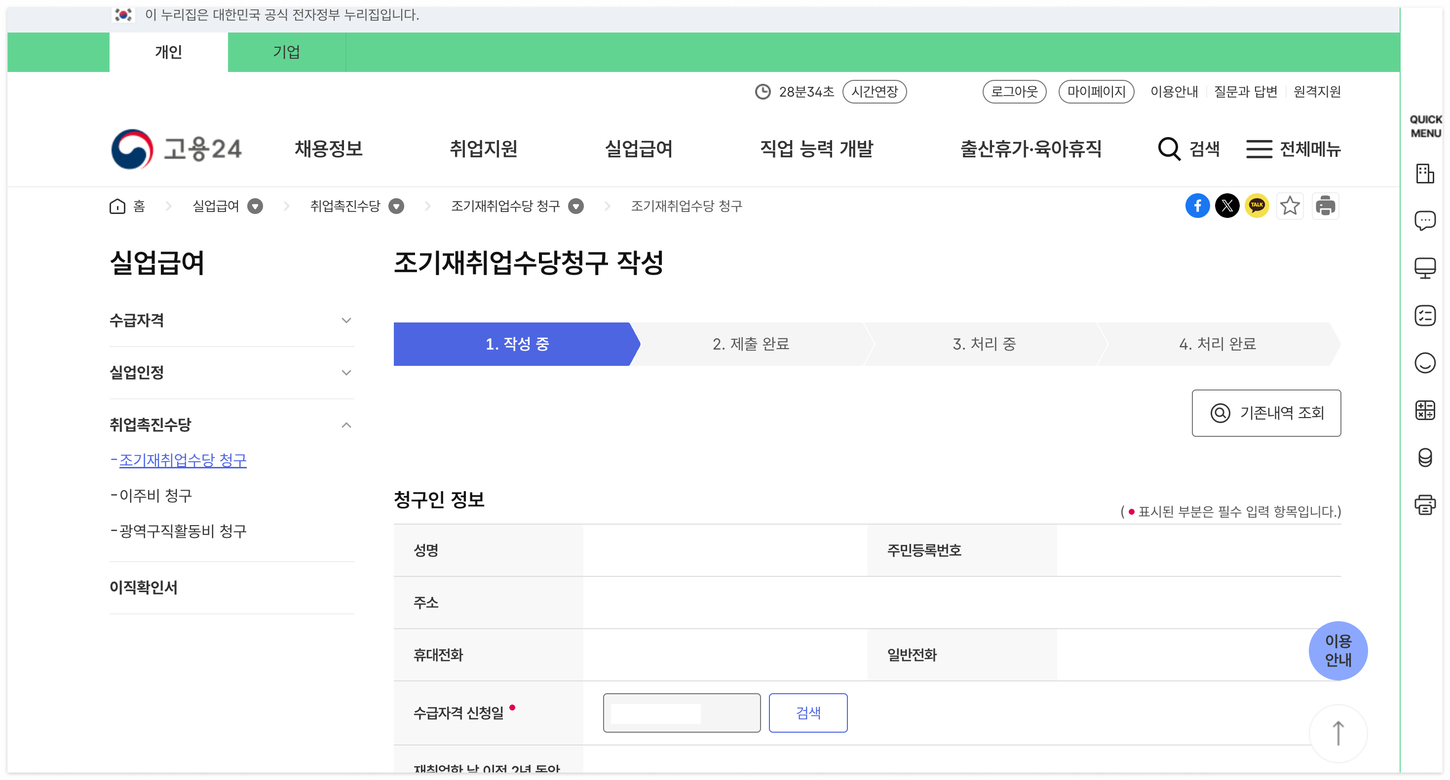Open the 전체메뉴 hamburger menu
Image resolution: width=1450 pixels, height=780 pixels.
pyautogui.click(x=1293, y=149)
